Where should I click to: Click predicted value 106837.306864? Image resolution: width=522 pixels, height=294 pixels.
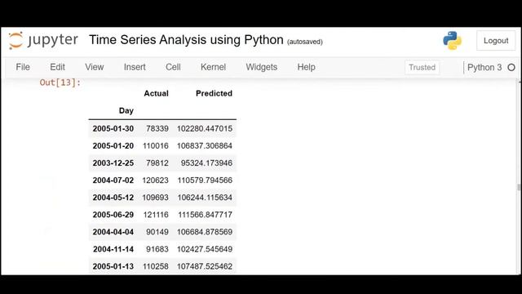(x=205, y=145)
